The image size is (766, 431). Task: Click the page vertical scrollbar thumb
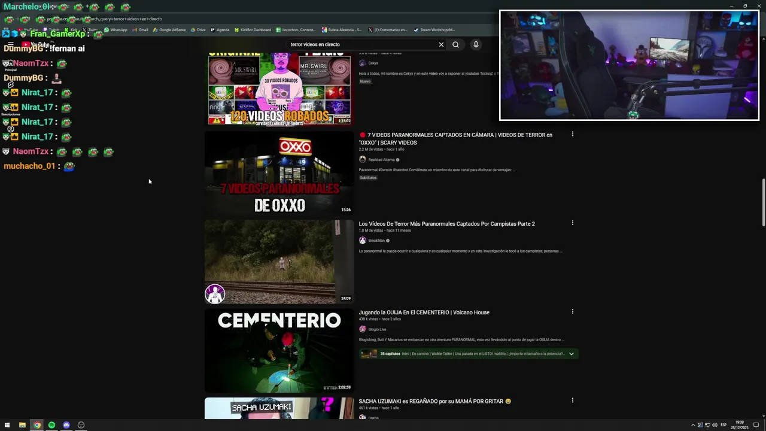point(762,202)
